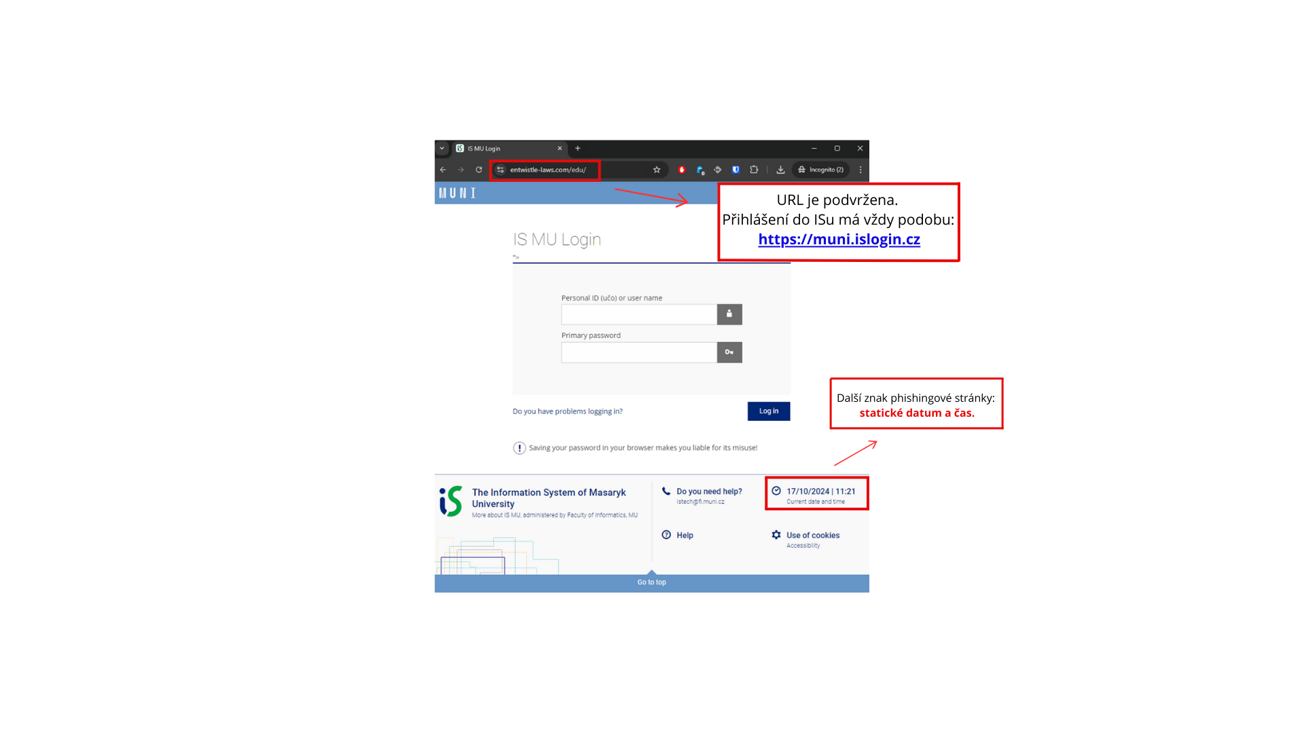Follow the https://muni.islogin.cz hyperlink
Viewport: 1304px width, 733px height.
(839, 240)
